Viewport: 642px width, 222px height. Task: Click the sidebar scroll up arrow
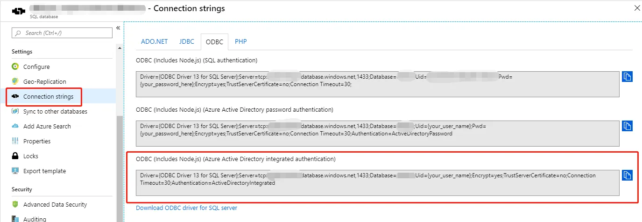point(120,48)
